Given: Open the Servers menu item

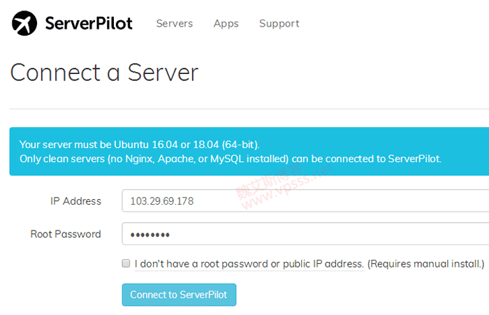Looking at the screenshot, I should [x=174, y=24].
